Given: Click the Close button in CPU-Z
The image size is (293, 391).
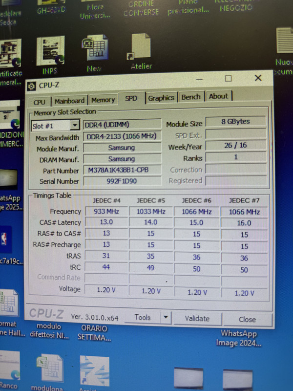Looking at the screenshot, I should pyautogui.click(x=247, y=320).
